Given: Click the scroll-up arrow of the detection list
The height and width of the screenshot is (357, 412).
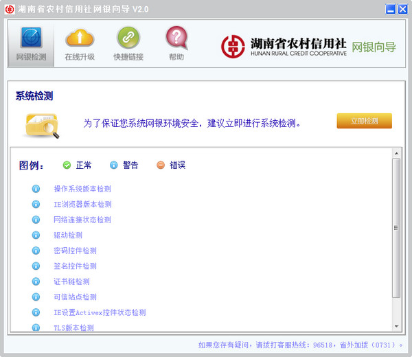Looking at the screenshot, I should click(x=396, y=152).
